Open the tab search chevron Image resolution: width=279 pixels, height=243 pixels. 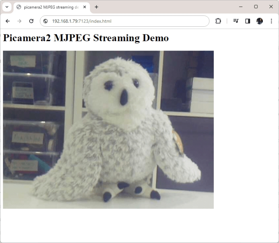(x=7, y=7)
